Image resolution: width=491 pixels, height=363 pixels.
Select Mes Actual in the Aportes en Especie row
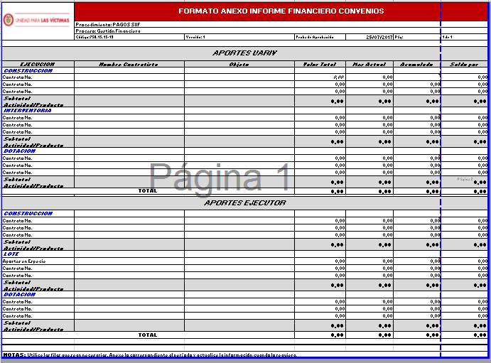(x=369, y=261)
